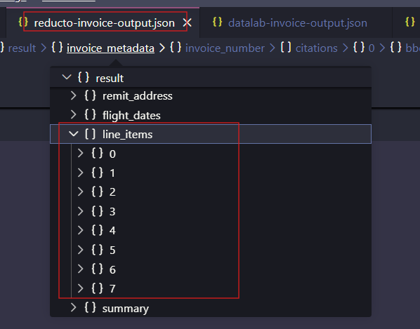420x329 pixels.
Task: Click object icon next to tree result
Action: (84, 77)
